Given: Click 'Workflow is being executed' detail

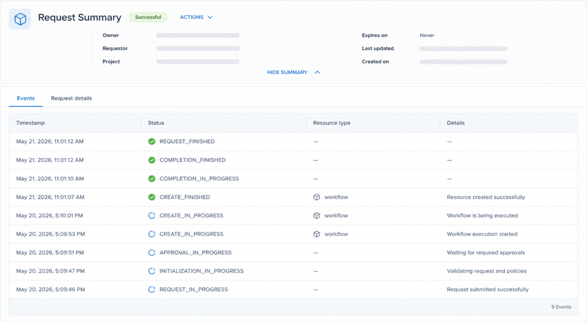Looking at the screenshot, I should (482, 215).
